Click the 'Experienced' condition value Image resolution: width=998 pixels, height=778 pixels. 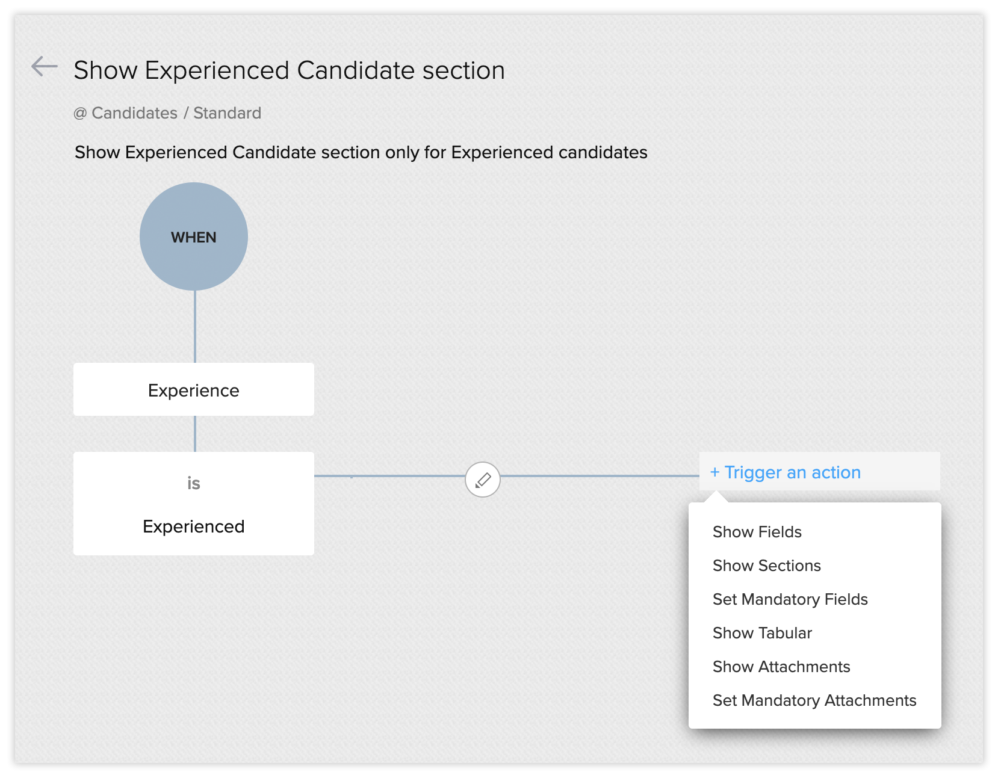(194, 526)
